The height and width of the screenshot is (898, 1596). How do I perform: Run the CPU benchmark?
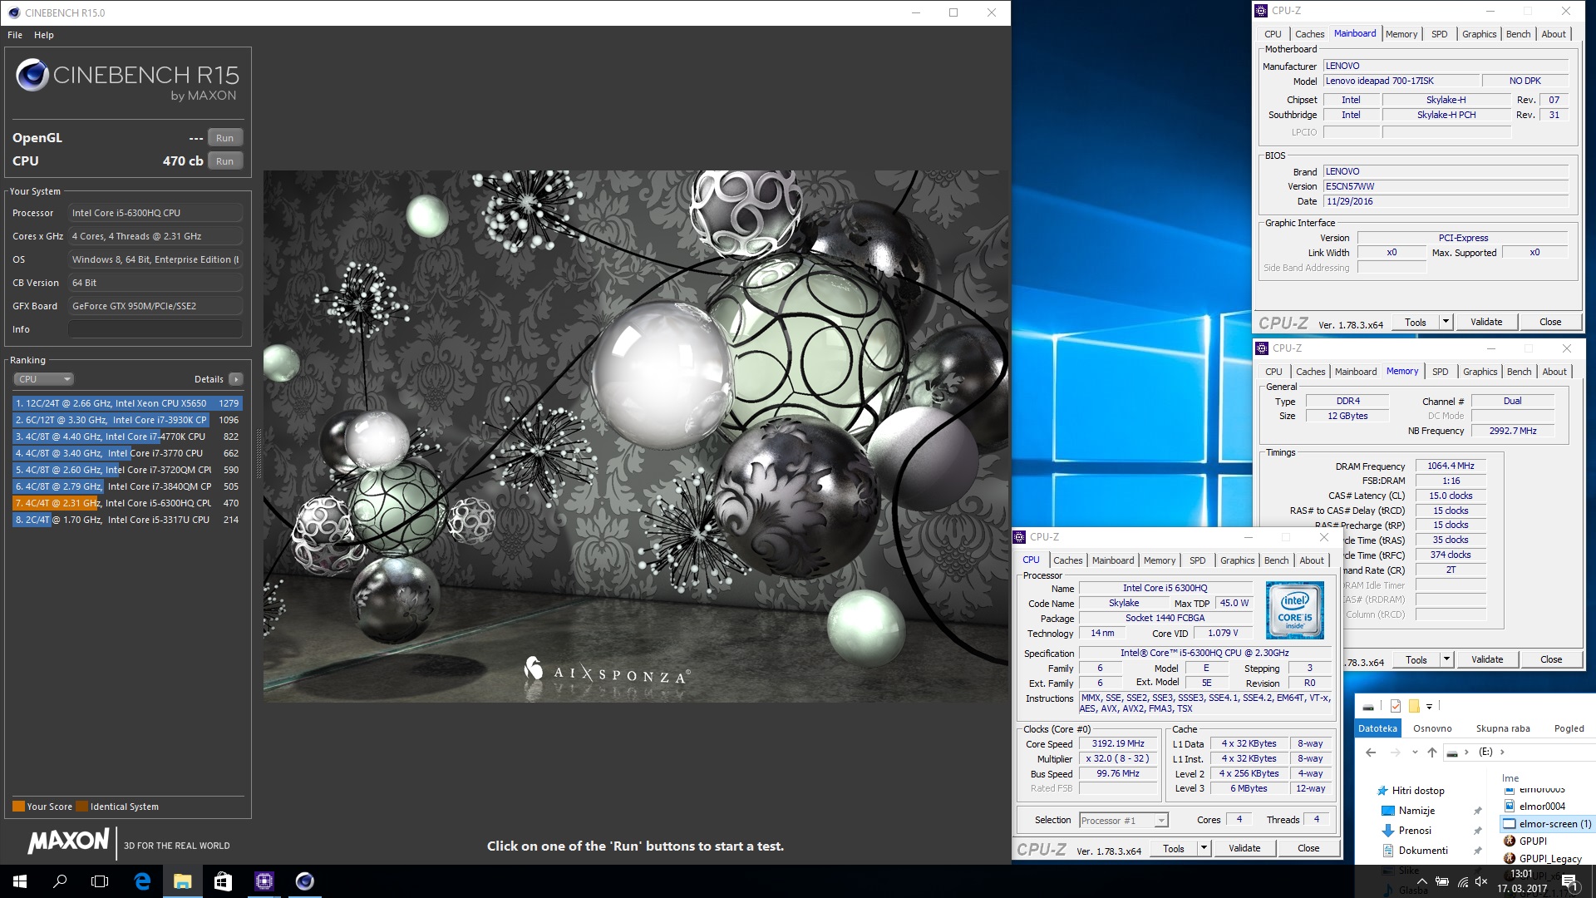tap(224, 161)
